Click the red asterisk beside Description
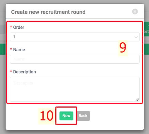 [11, 71]
